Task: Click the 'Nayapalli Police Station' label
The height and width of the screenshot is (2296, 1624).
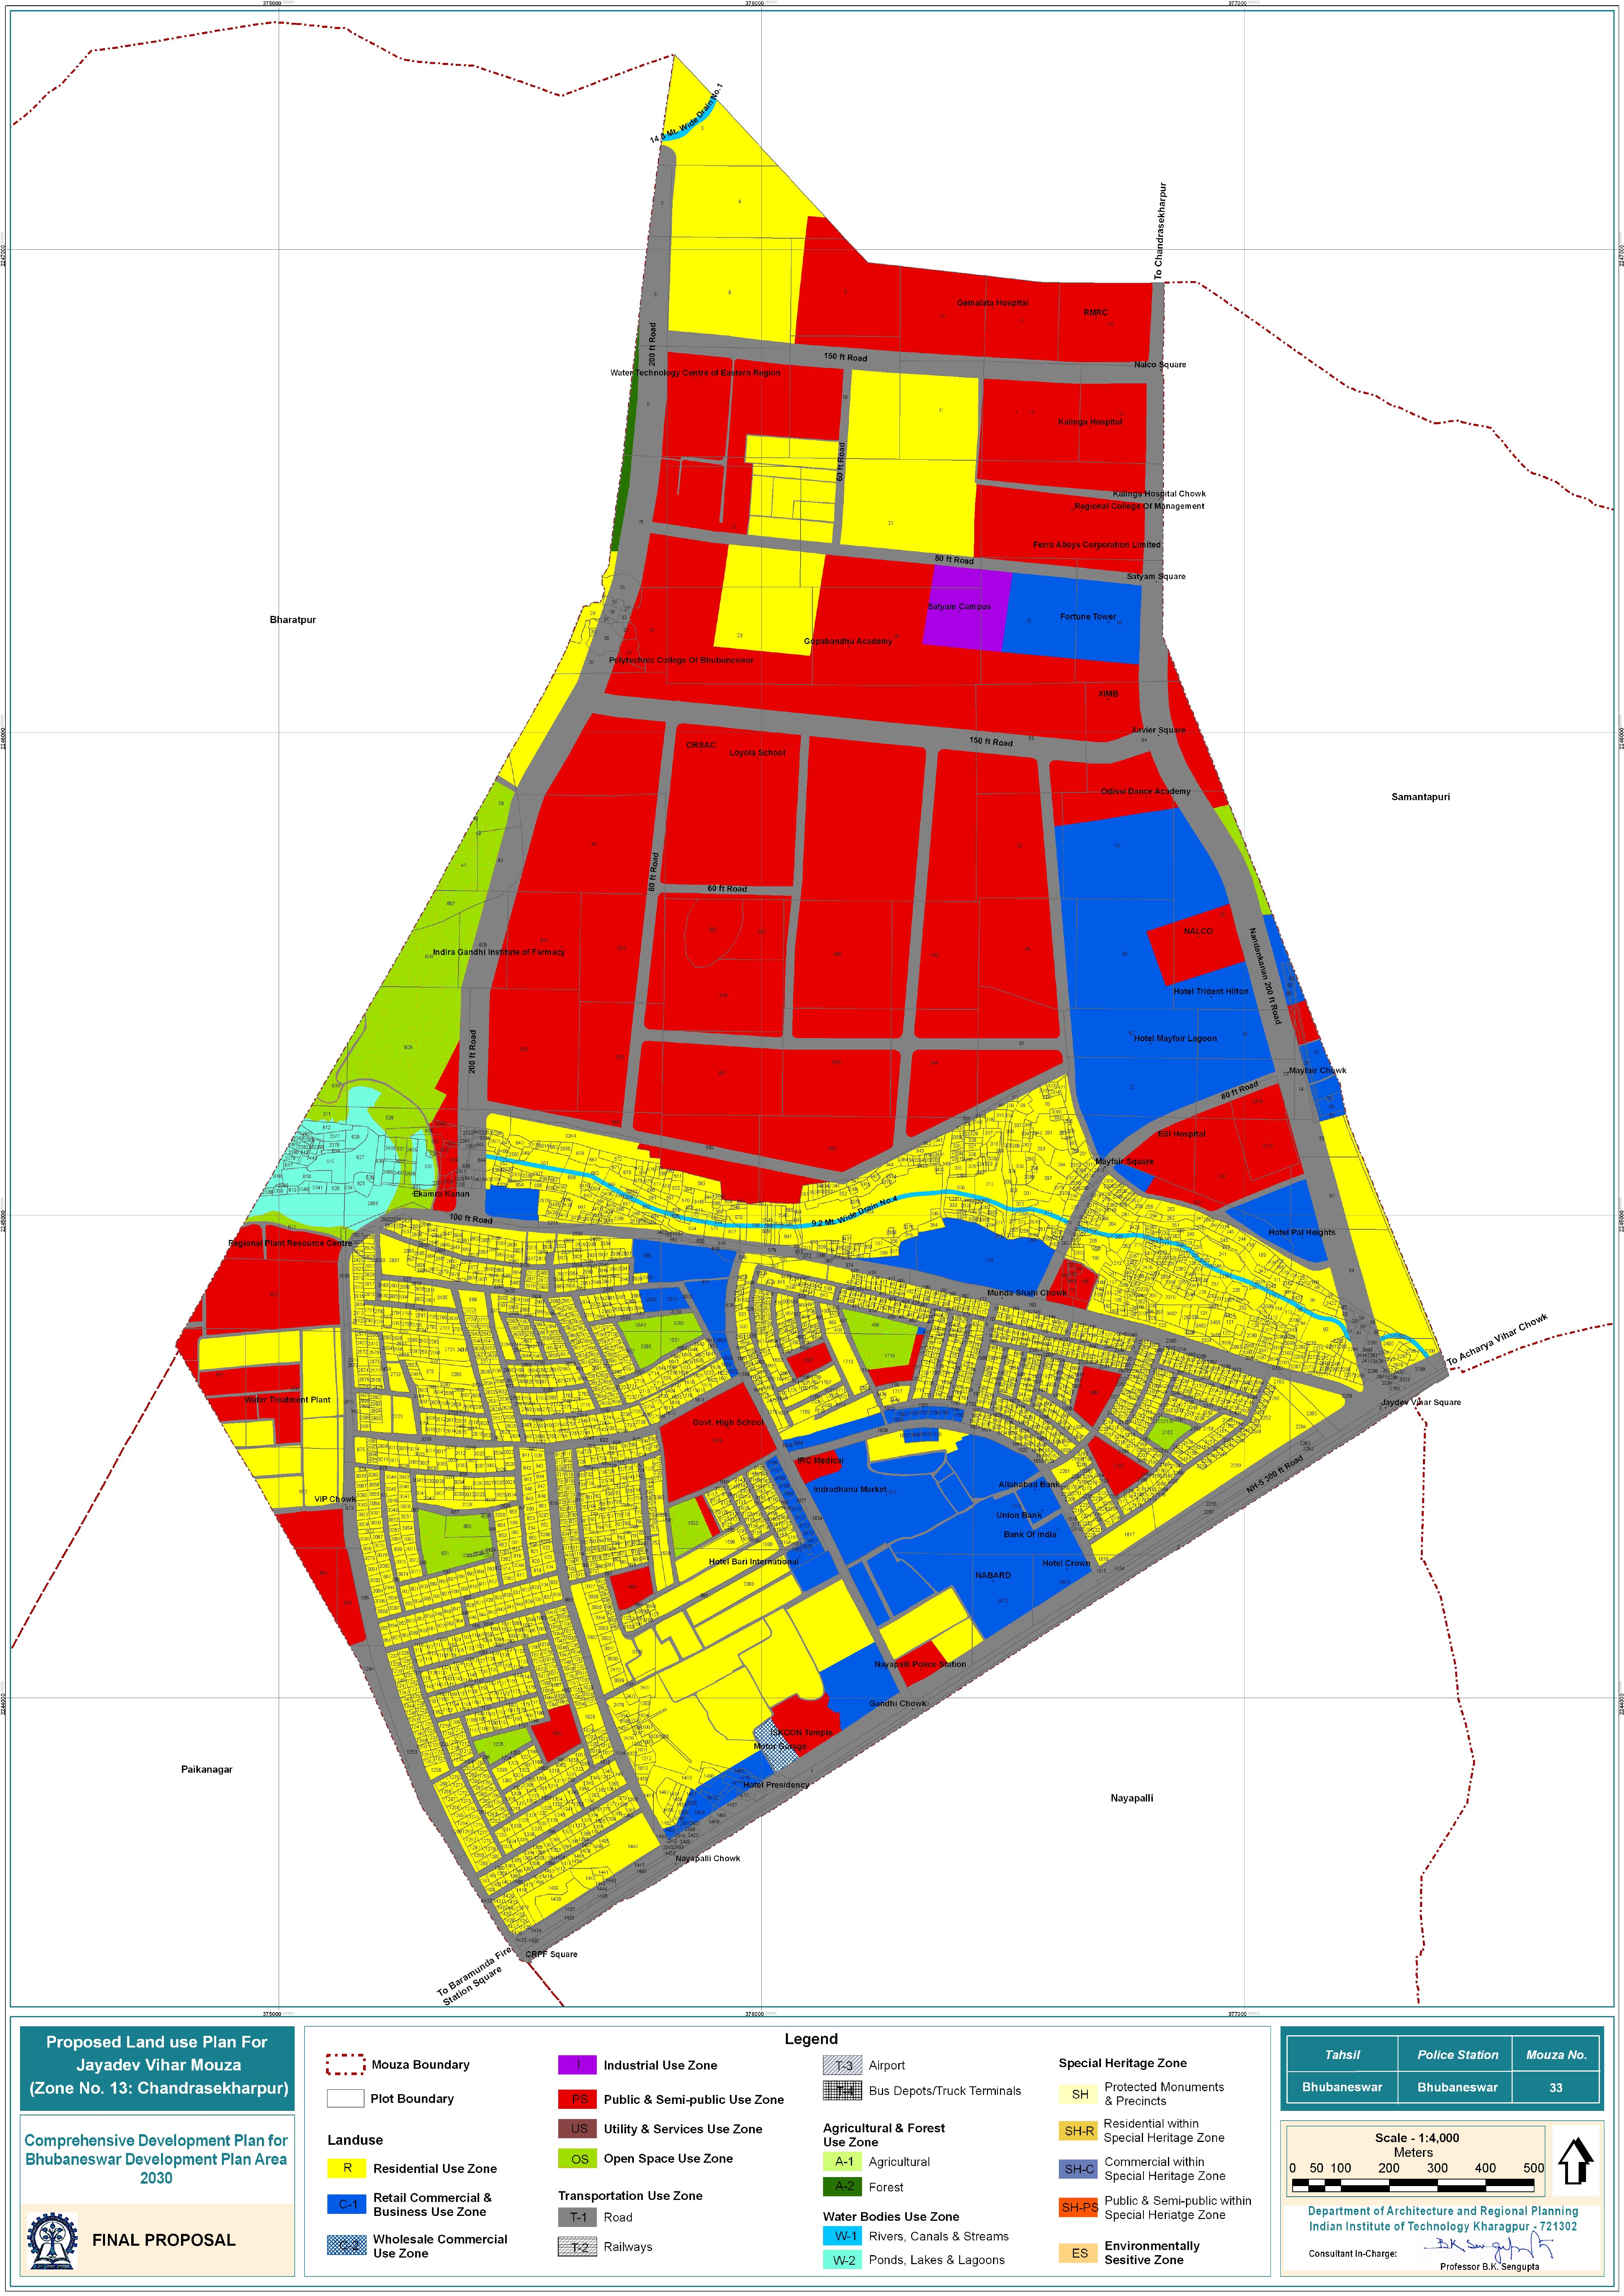Action: pos(920,1664)
